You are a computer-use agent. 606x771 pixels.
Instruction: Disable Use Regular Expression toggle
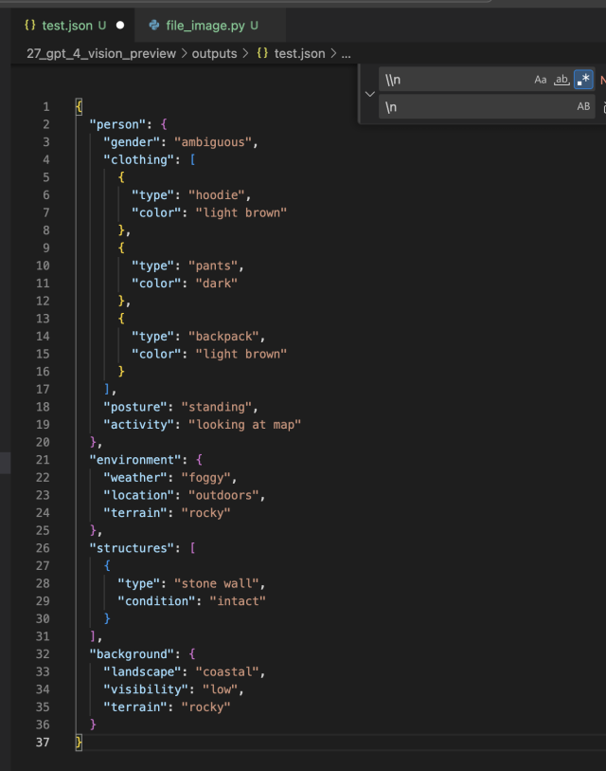point(583,80)
